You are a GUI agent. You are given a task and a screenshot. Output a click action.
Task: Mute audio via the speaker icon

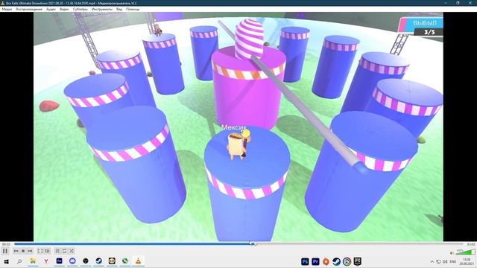(x=452, y=252)
